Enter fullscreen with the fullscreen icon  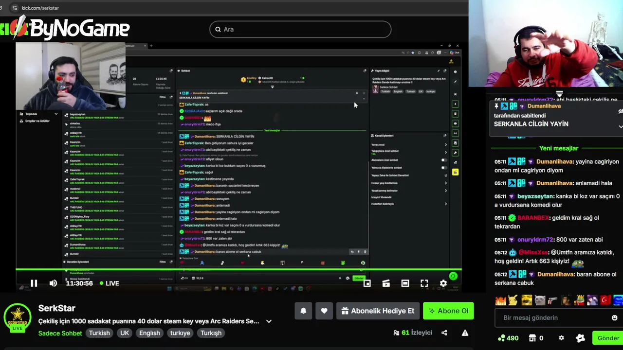(x=424, y=283)
